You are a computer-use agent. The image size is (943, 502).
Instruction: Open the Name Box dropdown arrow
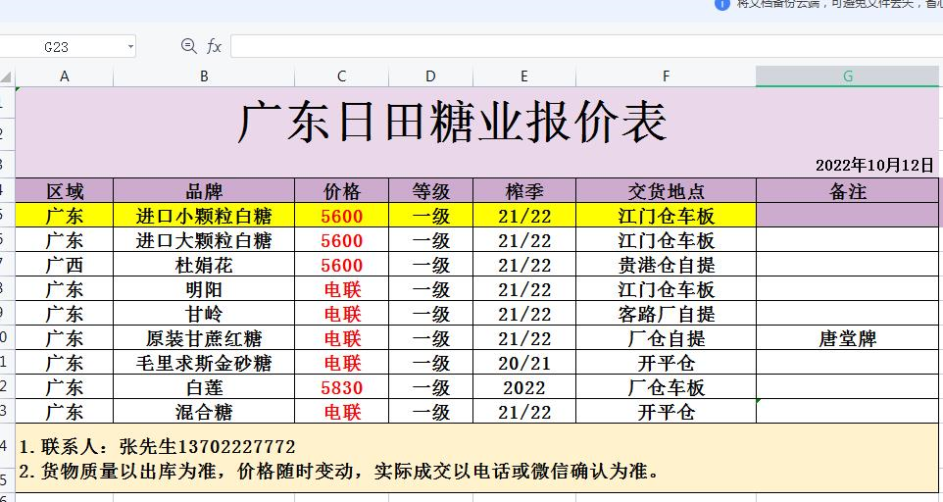click(x=130, y=47)
